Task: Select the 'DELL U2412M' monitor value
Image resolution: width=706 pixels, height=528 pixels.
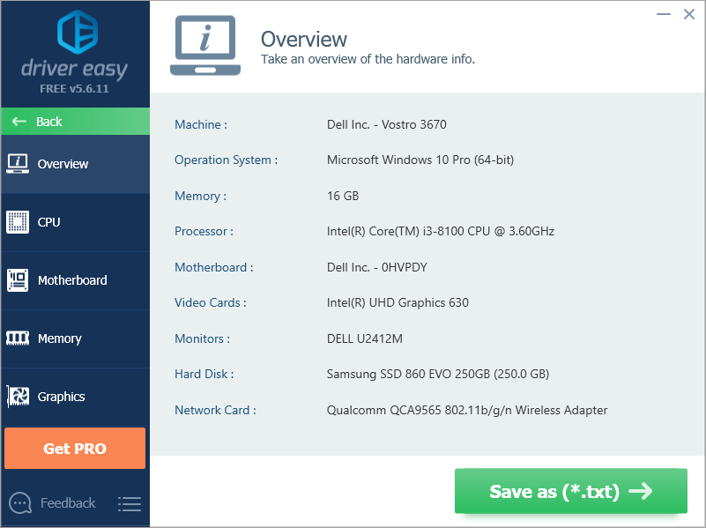Action: coord(365,338)
